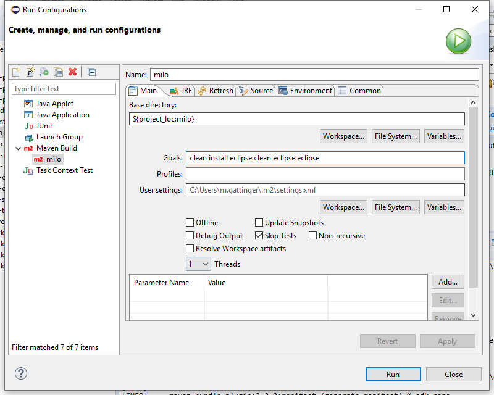Collapse the Maven Build tree node
494x395 pixels.
(18, 148)
